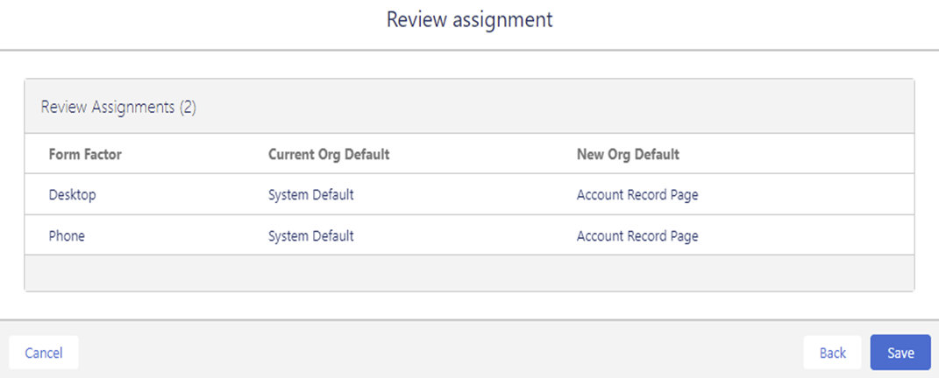The image size is (939, 378).
Task: Select the Phone form factor cell
Action: (x=67, y=235)
